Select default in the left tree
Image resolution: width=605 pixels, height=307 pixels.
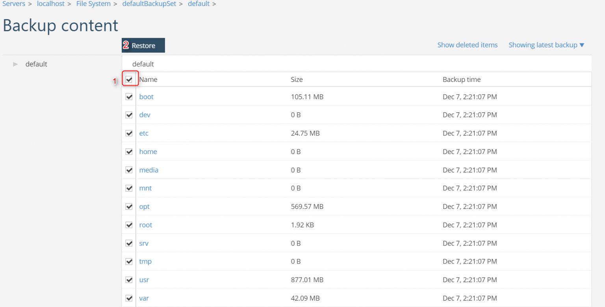coord(36,64)
